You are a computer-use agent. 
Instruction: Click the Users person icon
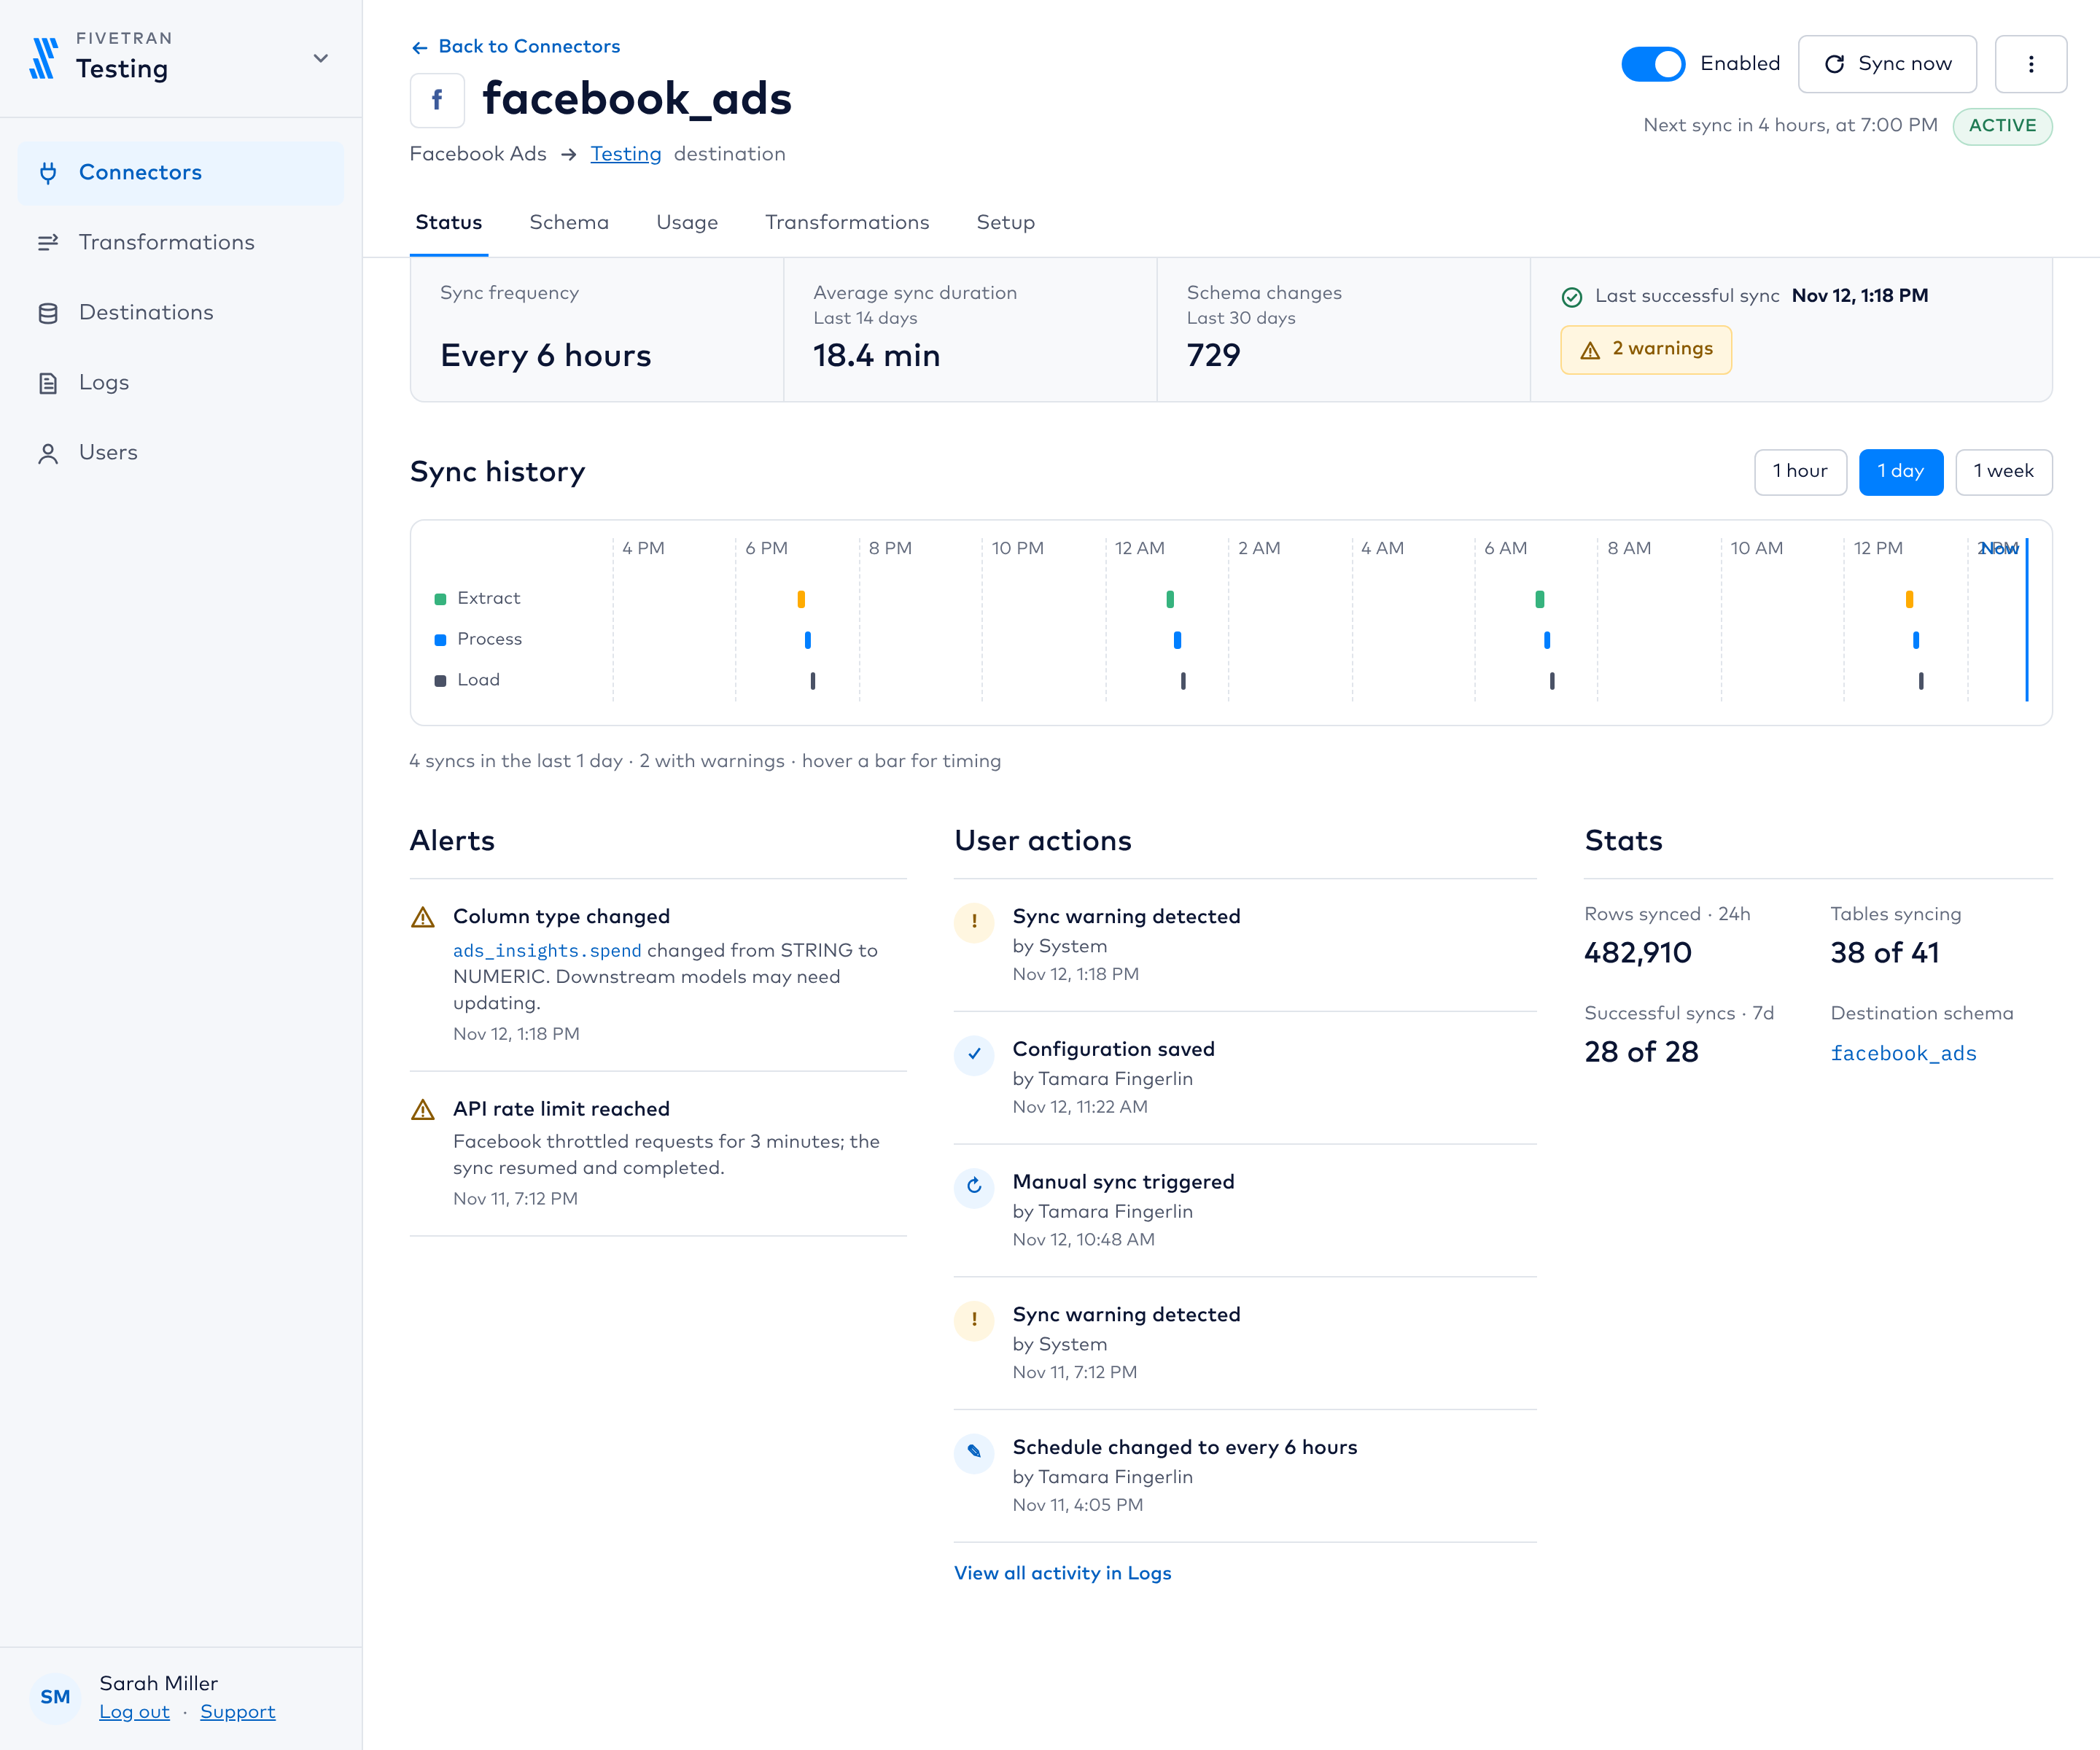(48, 454)
